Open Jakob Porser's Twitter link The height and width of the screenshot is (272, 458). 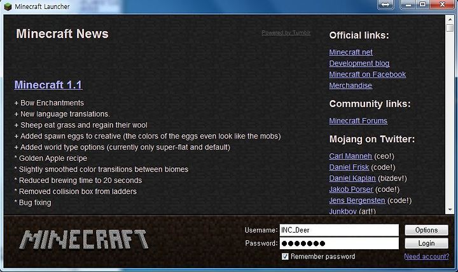[351, 189]
